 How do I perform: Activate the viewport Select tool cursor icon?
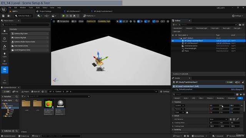click(117, 21)
